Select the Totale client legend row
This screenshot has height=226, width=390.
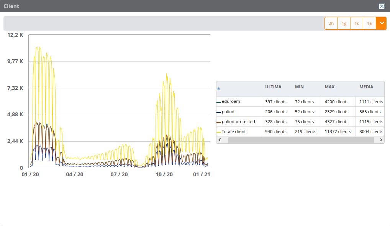[300, 132]
